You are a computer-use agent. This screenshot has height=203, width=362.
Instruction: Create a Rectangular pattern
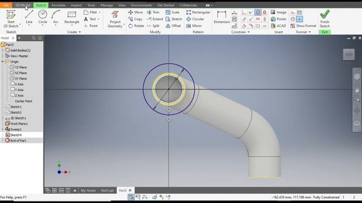tap(198, 12)
